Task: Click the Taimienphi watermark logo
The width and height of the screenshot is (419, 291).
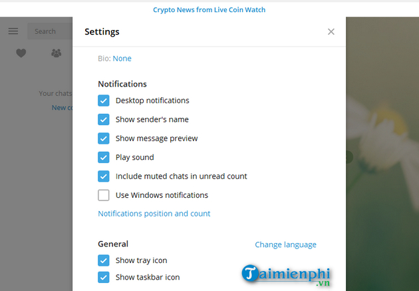Action: click(286, 275)
